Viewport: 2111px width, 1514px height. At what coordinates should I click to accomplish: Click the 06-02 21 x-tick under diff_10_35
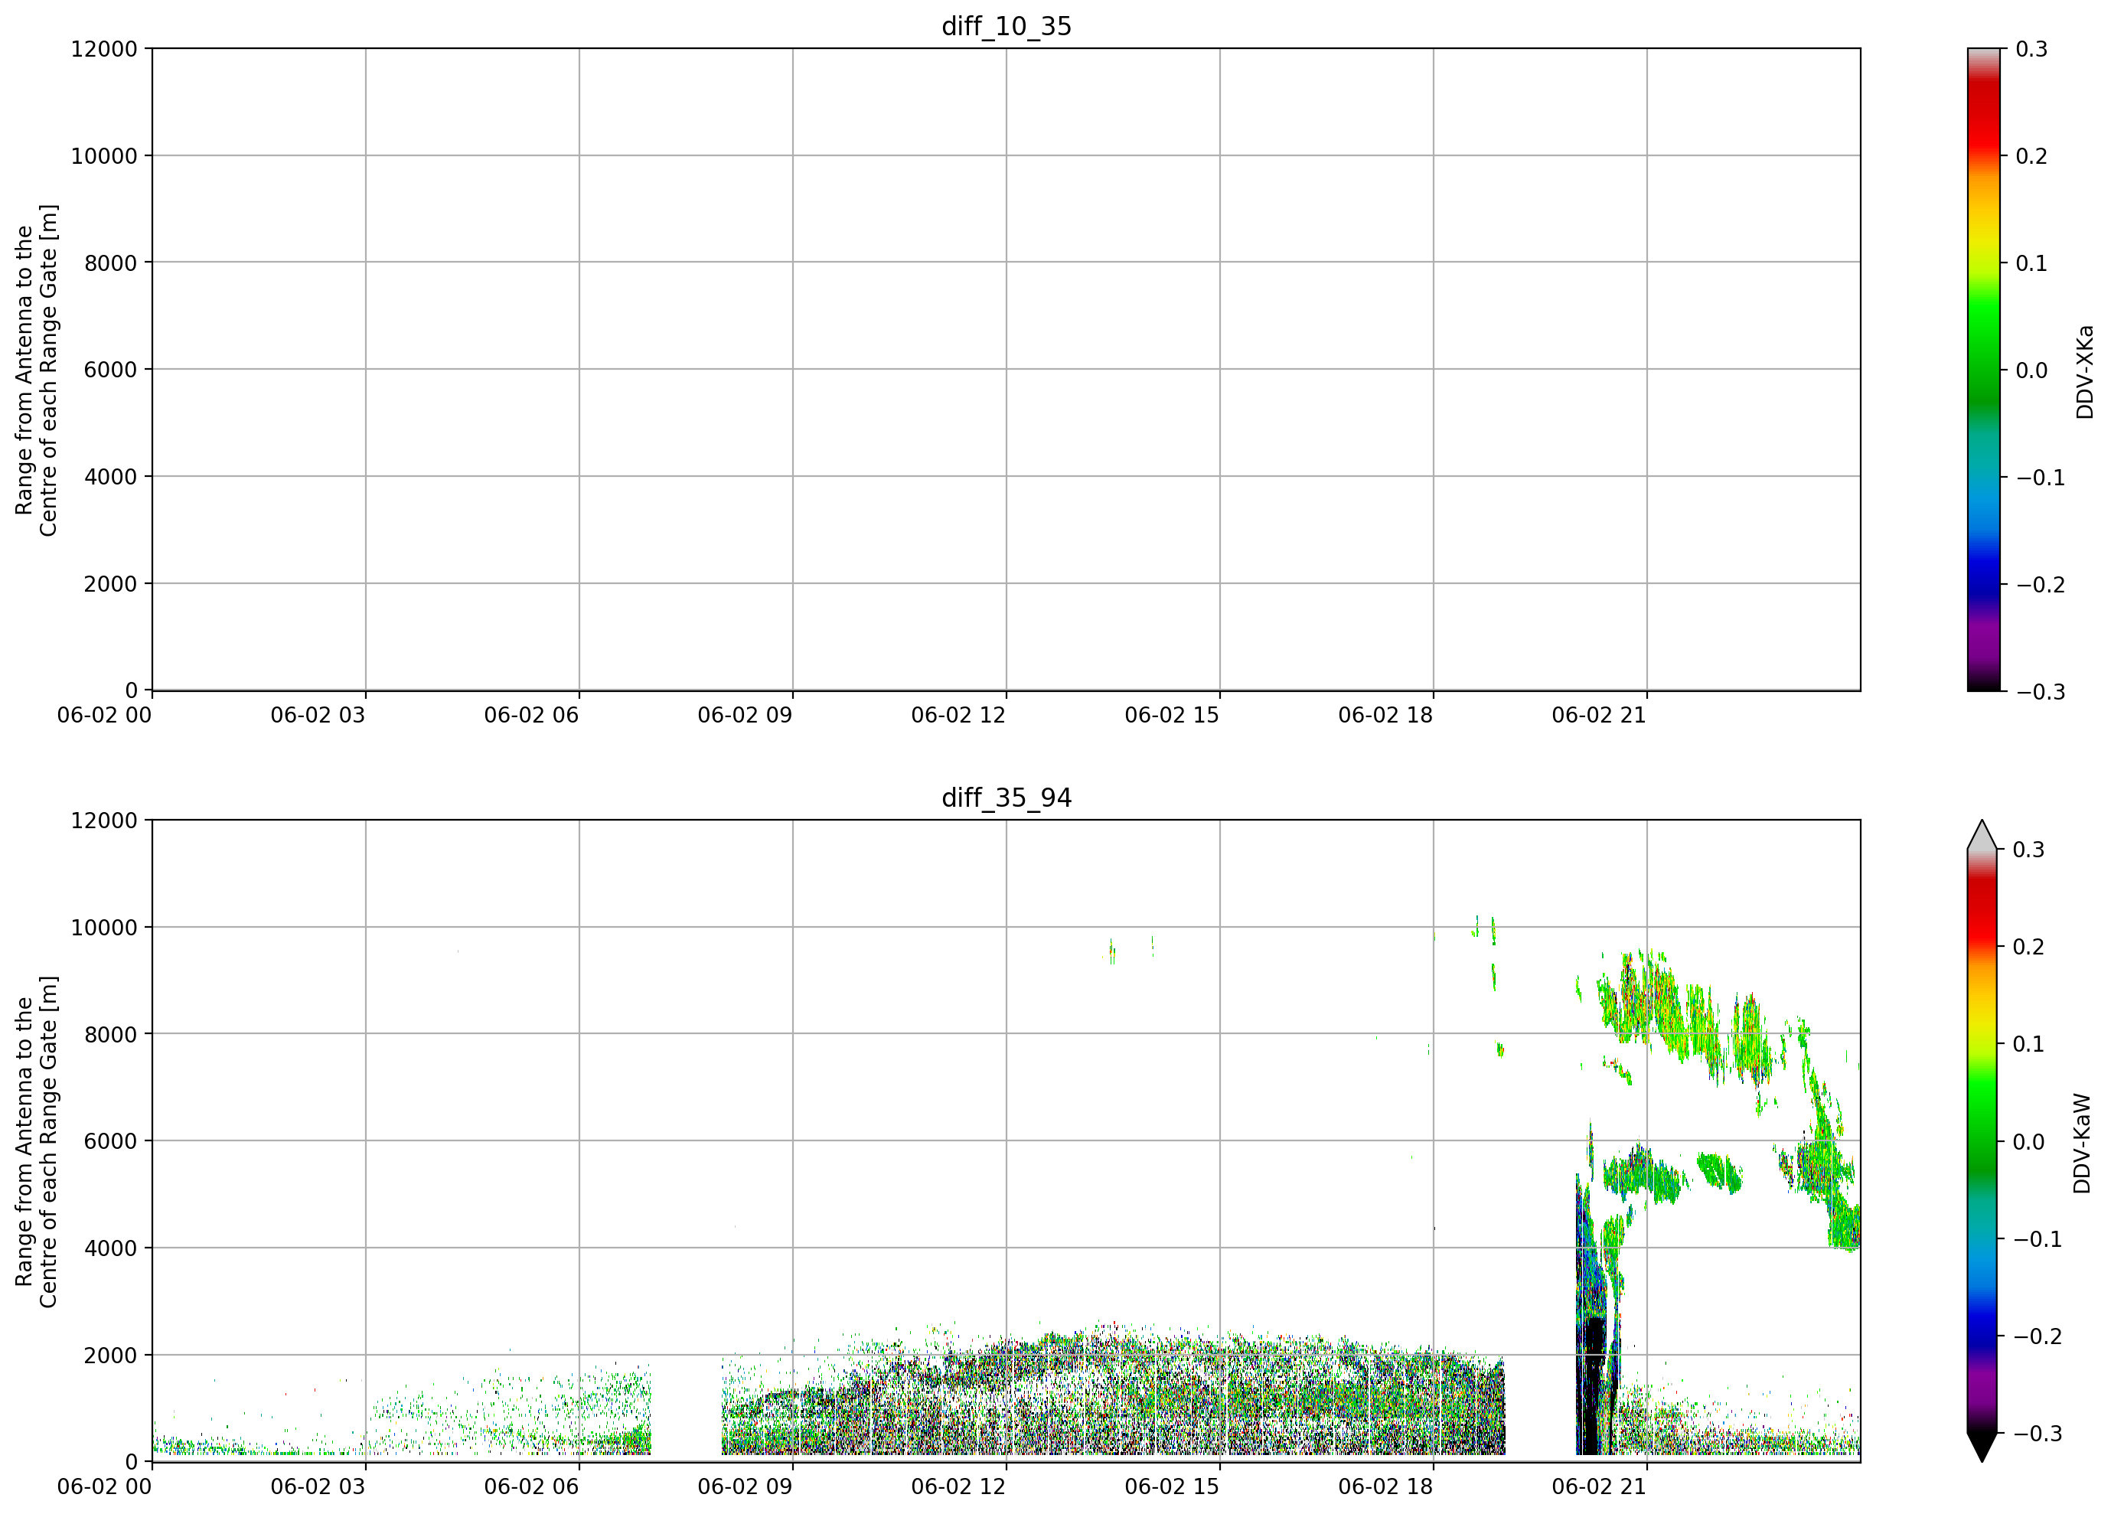(x=1599, y=715)
